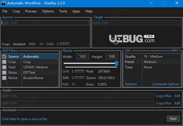Image resolution: width=183 pixels, height=126 pixels.
Task: Enable the Field filter checkbox
Action: tap(4, 67)
